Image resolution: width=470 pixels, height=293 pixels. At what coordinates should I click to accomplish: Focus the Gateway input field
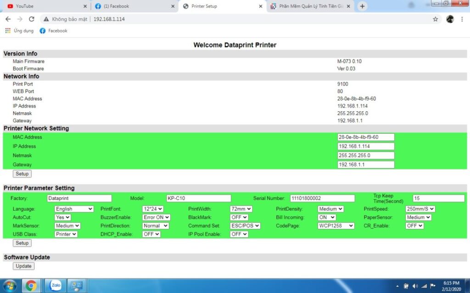[x=366, y=165]
